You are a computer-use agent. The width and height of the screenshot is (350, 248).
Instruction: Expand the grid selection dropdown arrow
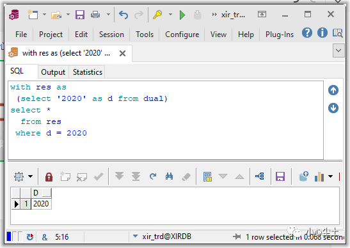pos(31,176)
